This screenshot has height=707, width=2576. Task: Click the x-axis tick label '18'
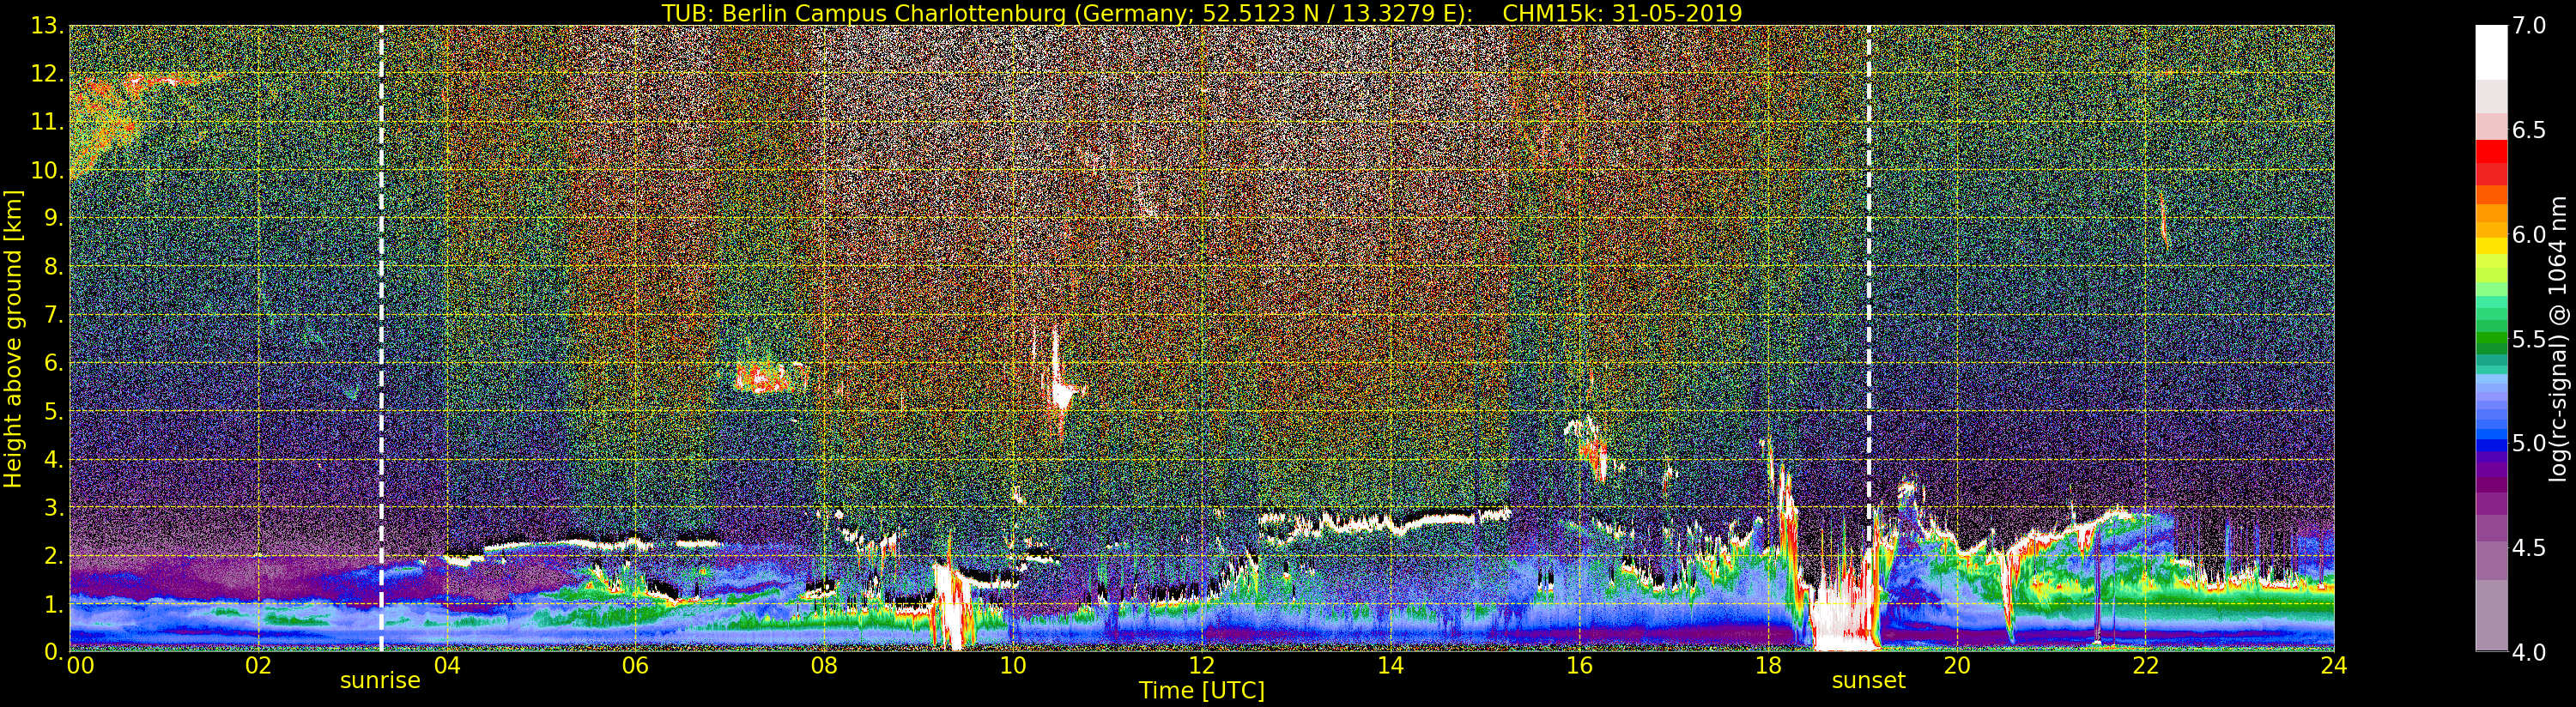pyautogui.click(x=1768, y=665)
